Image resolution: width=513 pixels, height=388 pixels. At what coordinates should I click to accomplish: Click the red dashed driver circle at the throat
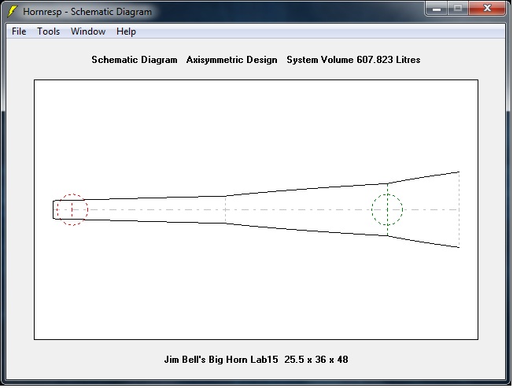72,209
